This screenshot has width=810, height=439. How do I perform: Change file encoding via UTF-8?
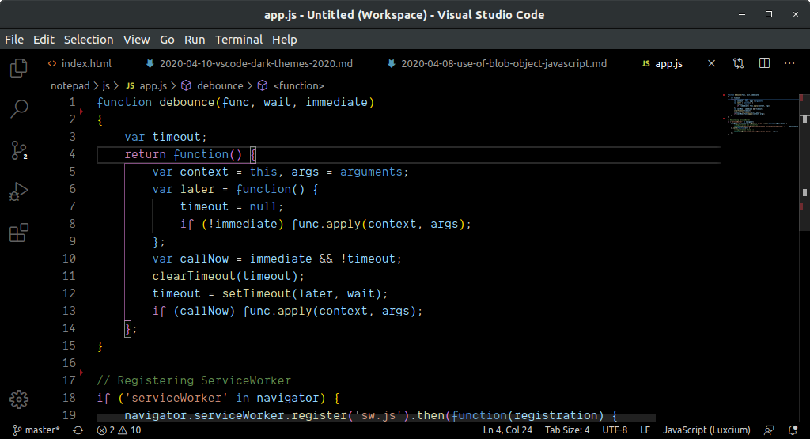(x=615, y=430)
